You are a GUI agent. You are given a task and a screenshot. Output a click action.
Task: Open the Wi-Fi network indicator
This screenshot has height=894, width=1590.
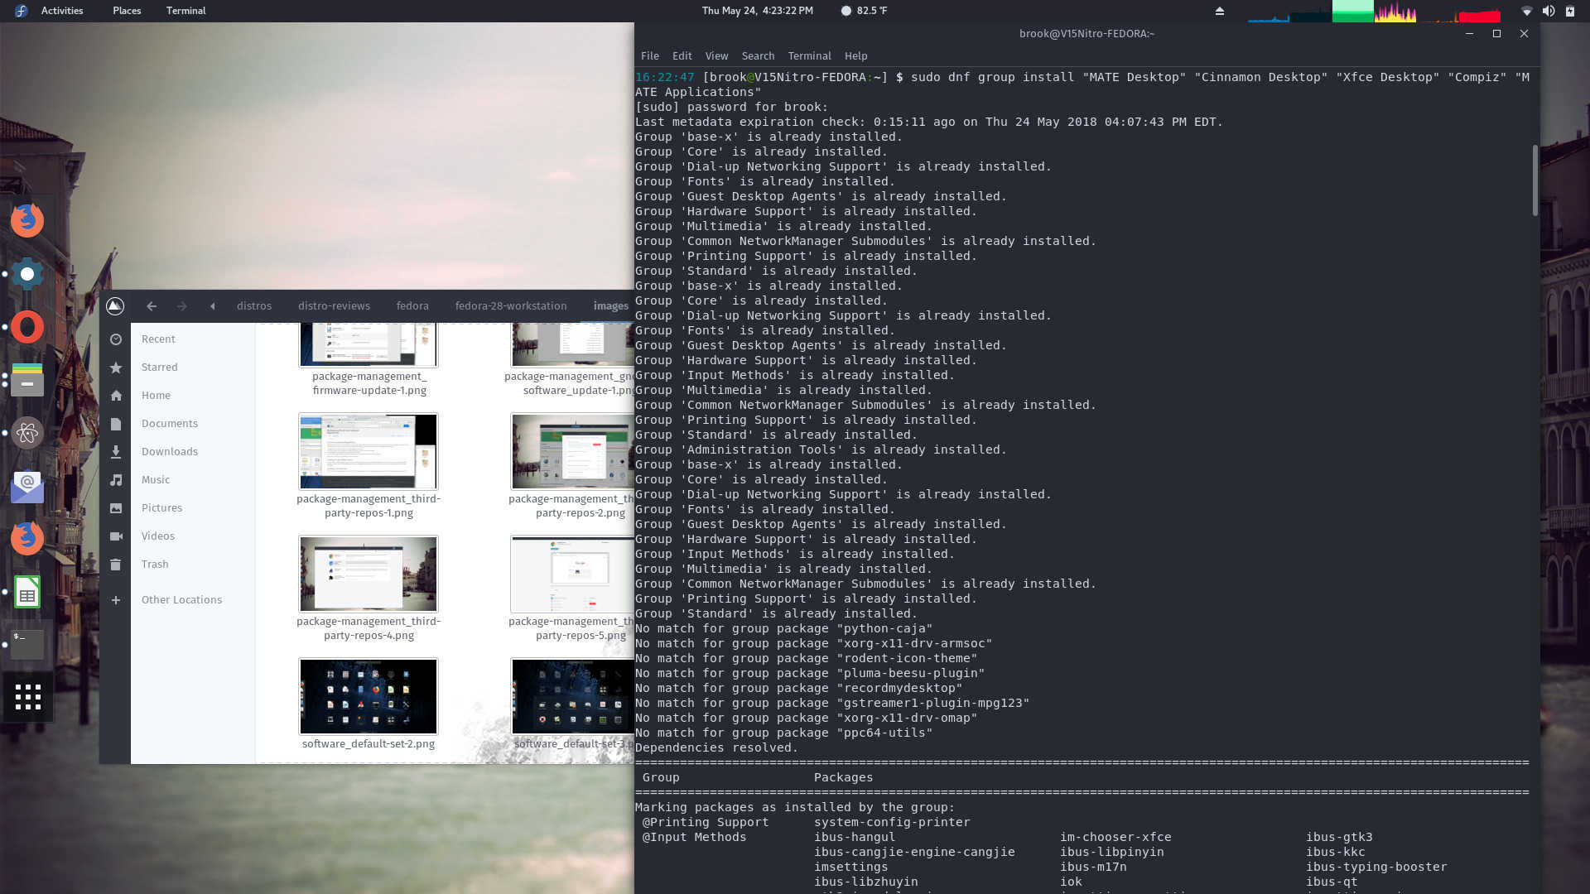1526,11
